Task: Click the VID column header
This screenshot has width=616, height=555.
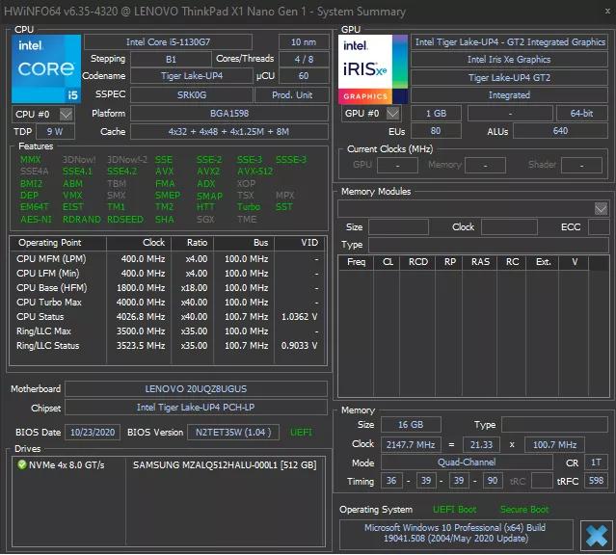Action: 300,243
